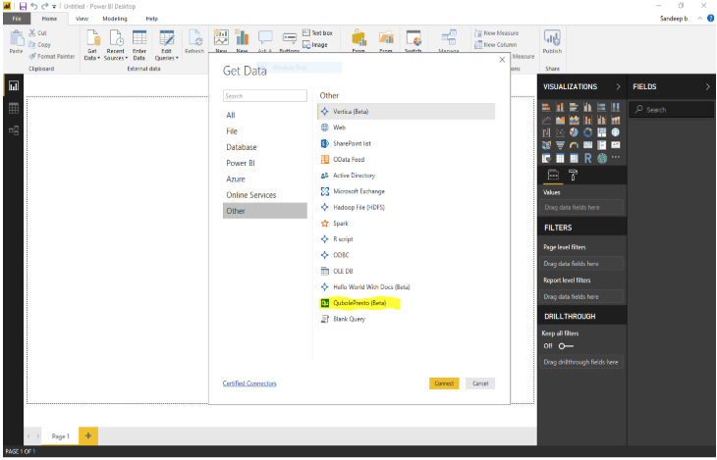Image resolution: width=717 pixels, height=460 pixels.
Task: Add a new page with plus button
Action: pos(88,435)
